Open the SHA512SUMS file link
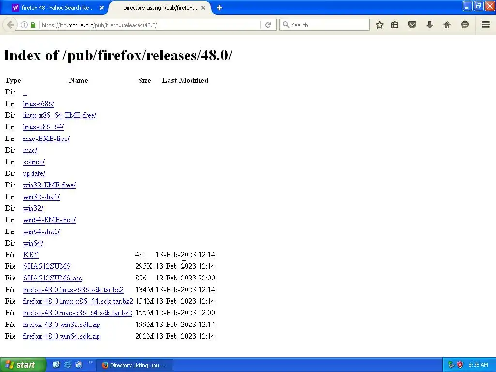 click(x=47, y=266)
